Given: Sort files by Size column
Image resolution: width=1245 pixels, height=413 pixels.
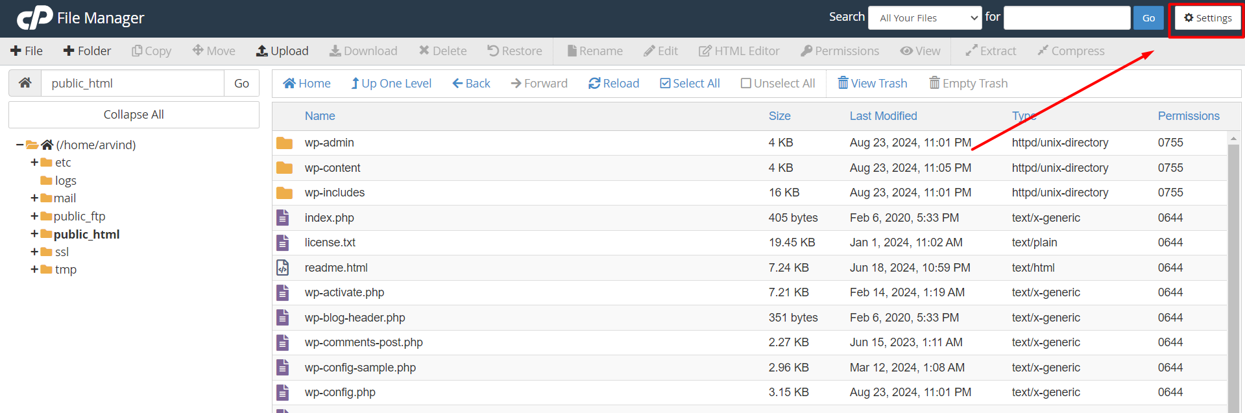Looking at the screenshot, I should tap(779, 116).
